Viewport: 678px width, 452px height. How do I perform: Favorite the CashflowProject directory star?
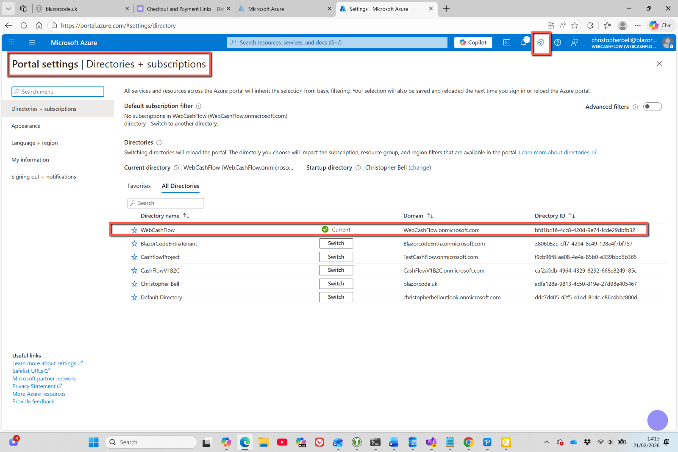click(x=134, y=257)
